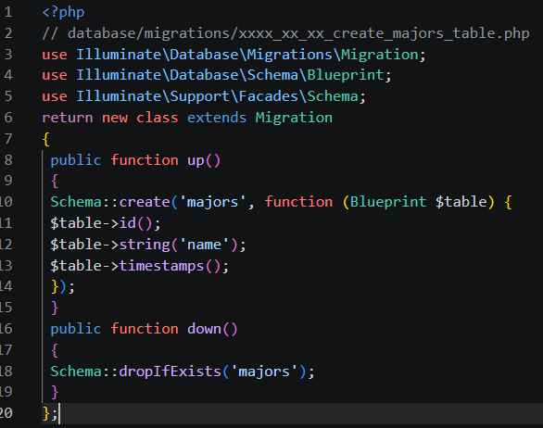This screenshot has height=428, width=543.
Task: Click line number 1 in the gutter
Action: [x=8, y=12]
